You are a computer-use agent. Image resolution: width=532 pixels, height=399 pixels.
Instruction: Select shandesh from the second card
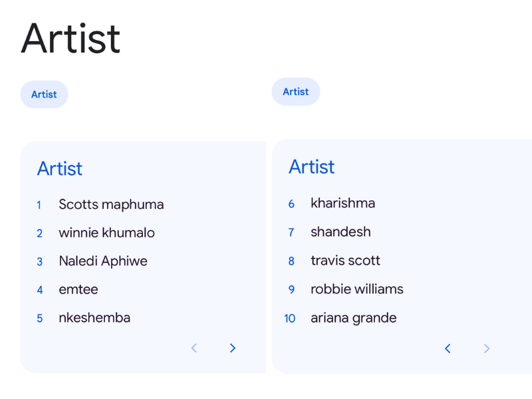(340, 231)
